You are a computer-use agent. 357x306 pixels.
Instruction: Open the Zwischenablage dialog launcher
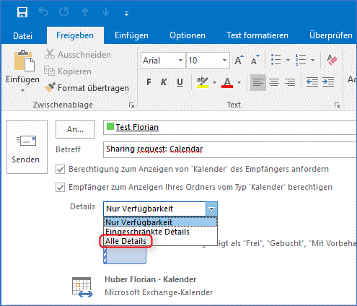pyautogui.click(x=131, y=105)
